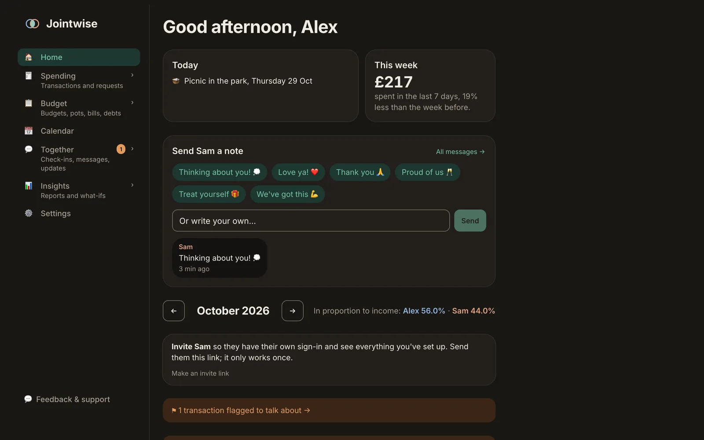
Task: Click the Jointwise logo icon
Action: (32, 24)
